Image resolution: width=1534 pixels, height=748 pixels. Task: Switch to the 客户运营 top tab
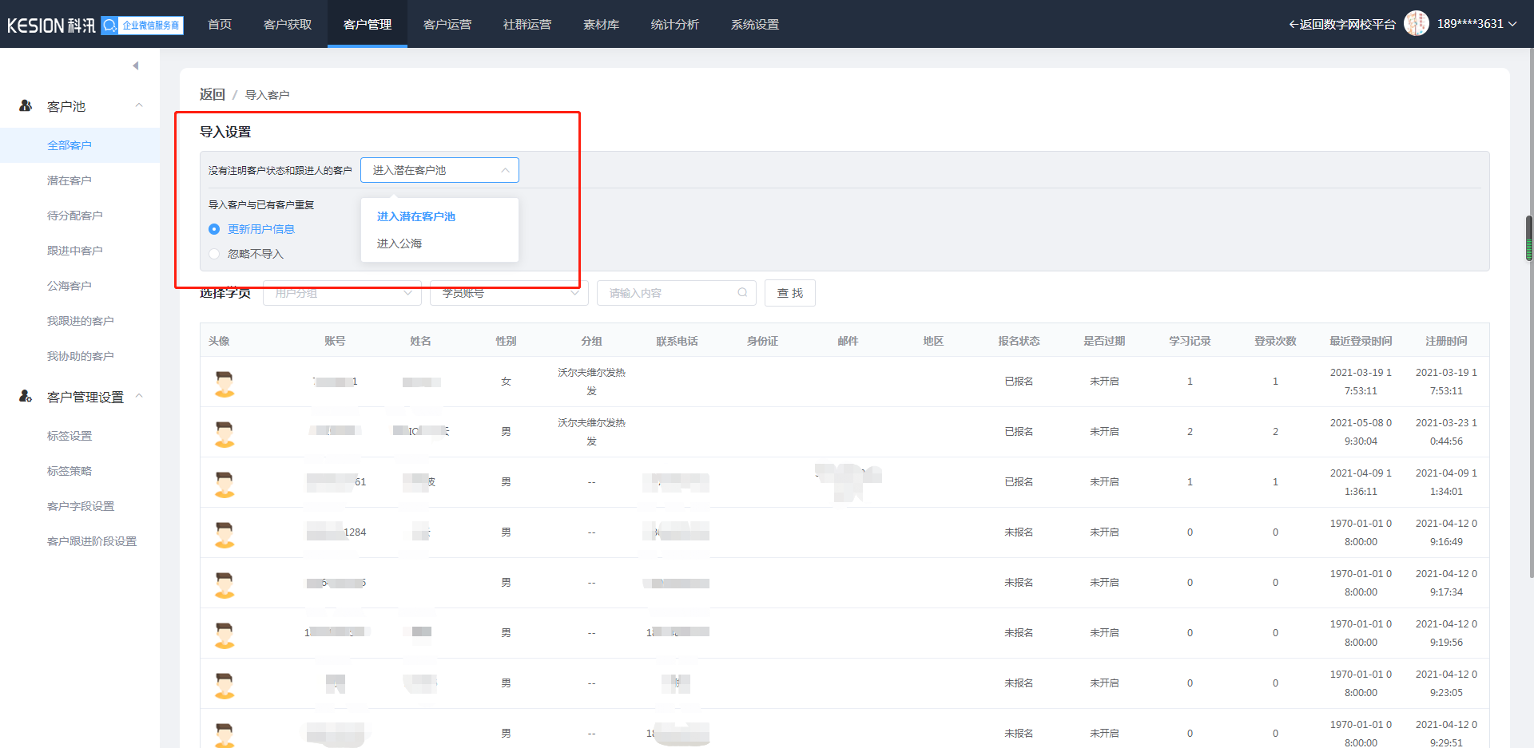447,25
